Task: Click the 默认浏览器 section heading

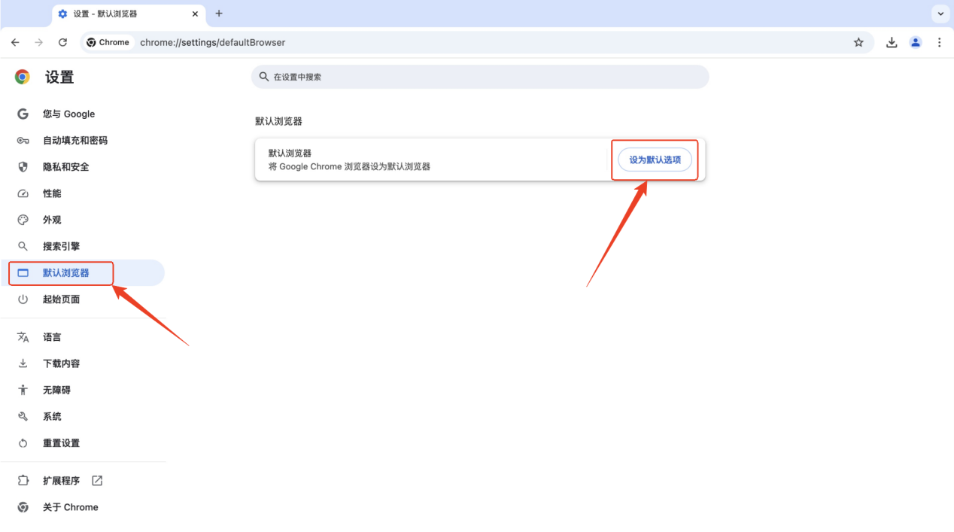Action: coord(278,121)
